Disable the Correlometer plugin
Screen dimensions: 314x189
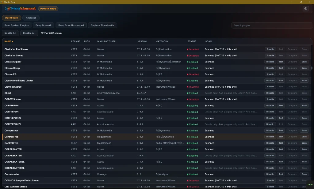pyautogui.click(x=270, y=174)
